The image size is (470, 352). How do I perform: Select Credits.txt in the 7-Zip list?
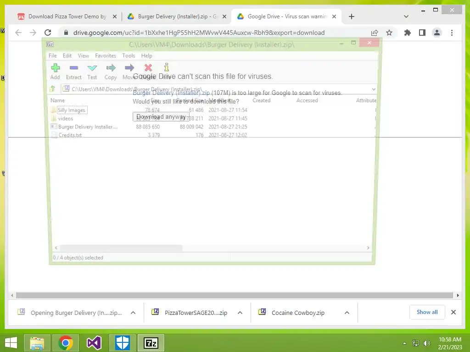coord(70,135)
